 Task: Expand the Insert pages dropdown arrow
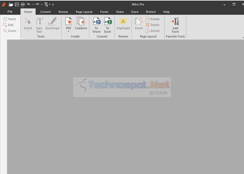[x=139, y=32]
